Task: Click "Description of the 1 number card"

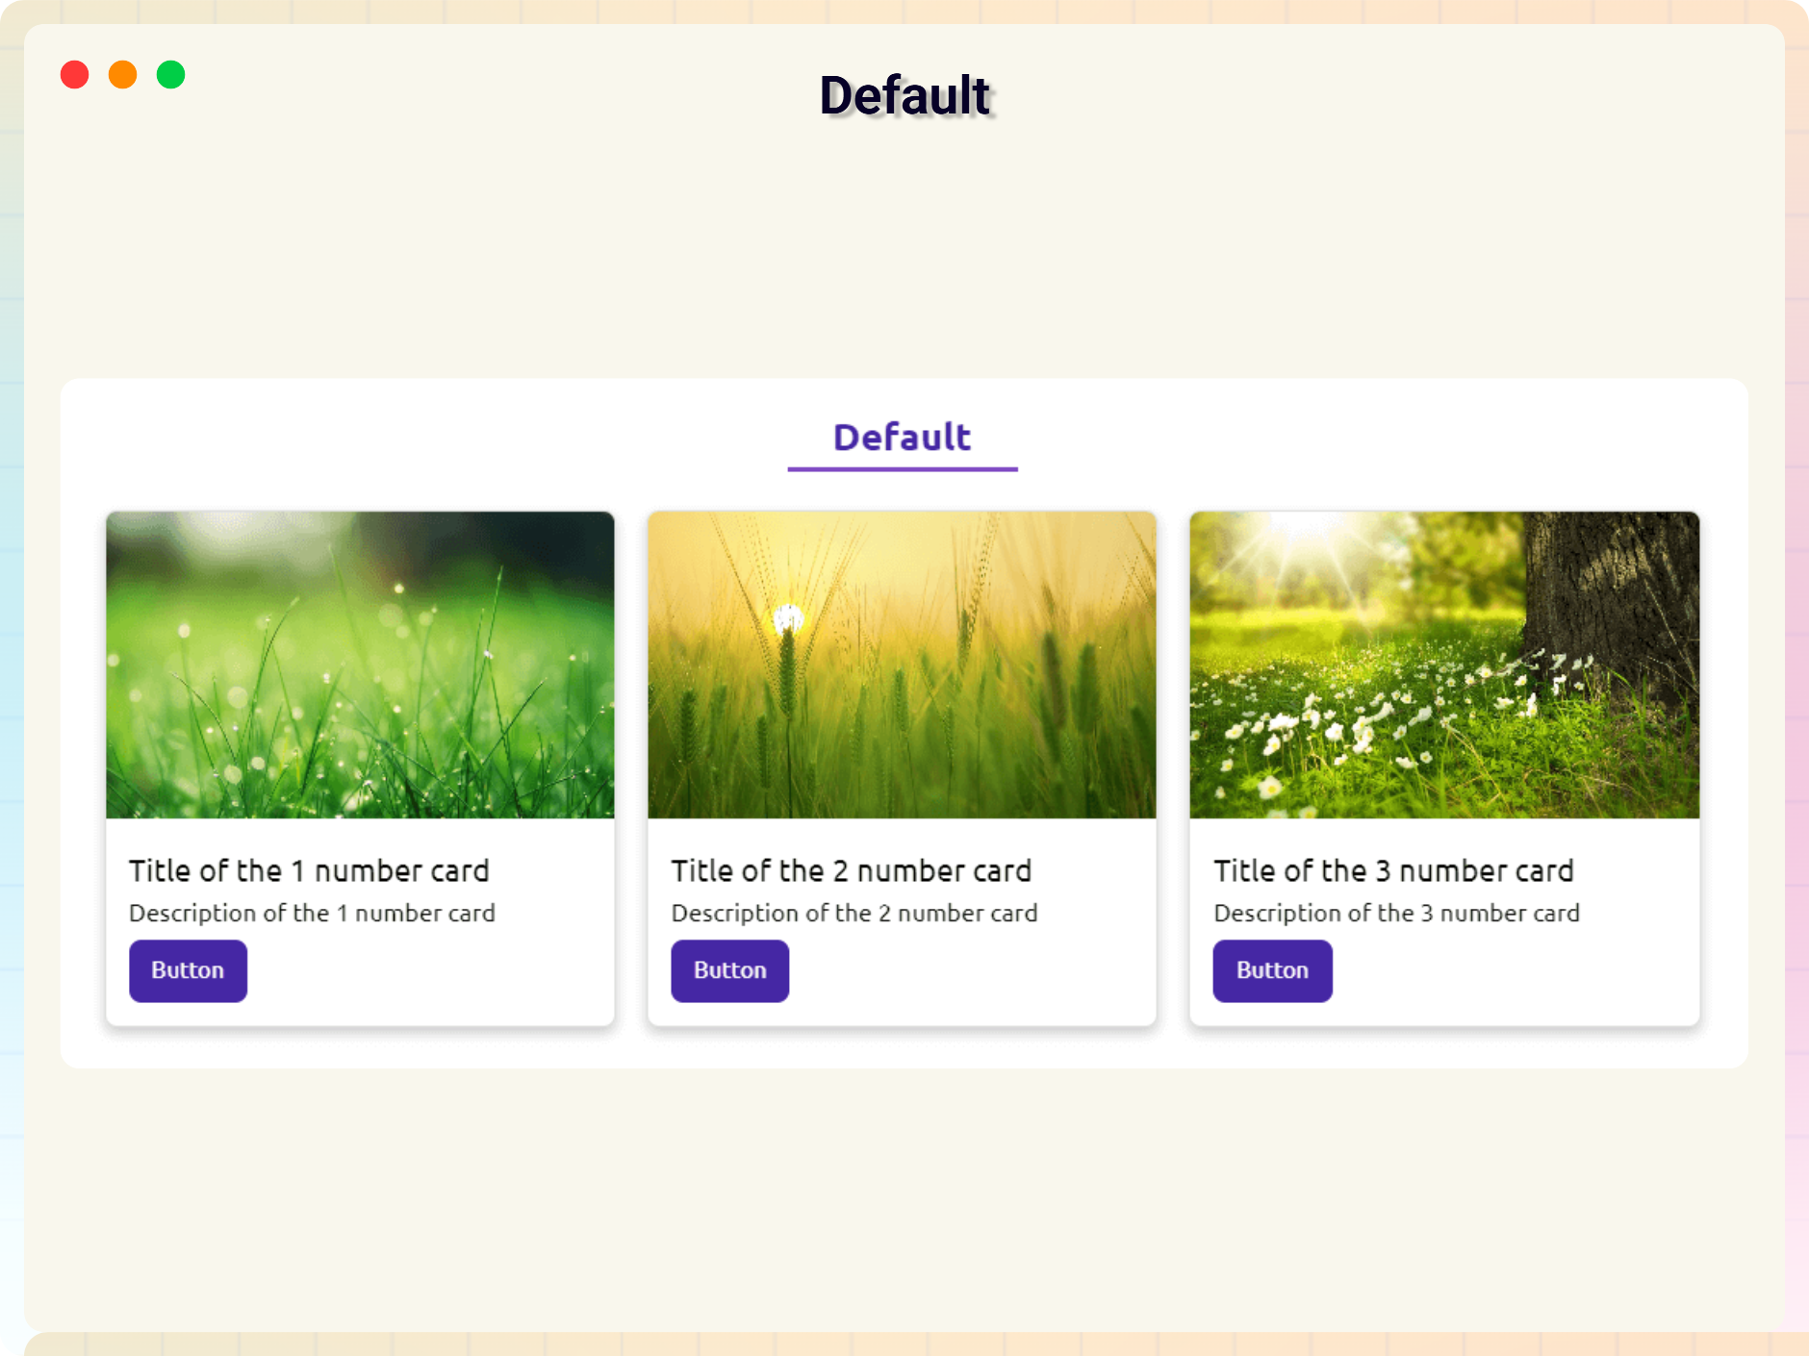Action: coord(312,913)
